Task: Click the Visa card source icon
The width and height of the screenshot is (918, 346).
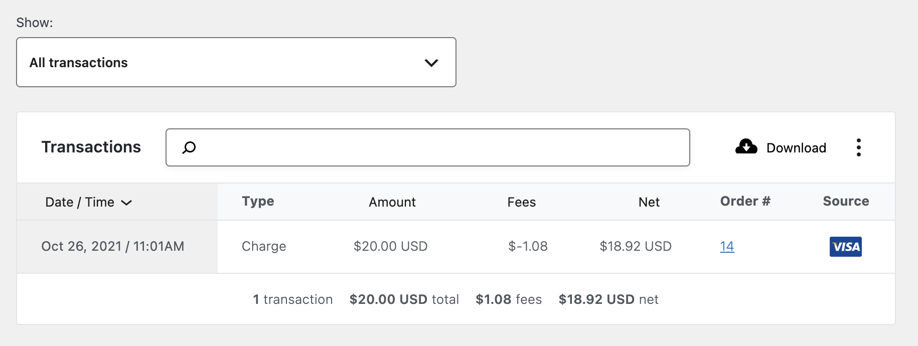Action: 845,246
